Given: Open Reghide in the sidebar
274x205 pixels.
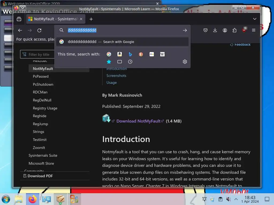Looking at the screenshot, I should [40, 116].
